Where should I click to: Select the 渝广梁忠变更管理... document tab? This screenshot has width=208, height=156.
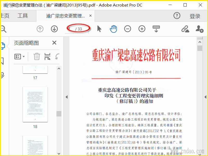pyautogui.click(x=66, y=16)
